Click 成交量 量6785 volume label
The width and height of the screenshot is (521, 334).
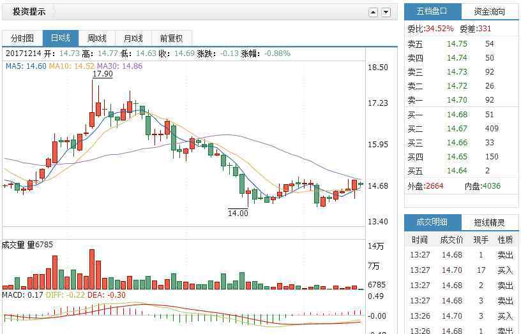[27, 245]
